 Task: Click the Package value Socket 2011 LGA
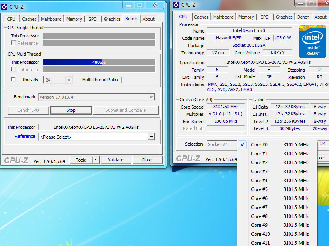249,45
